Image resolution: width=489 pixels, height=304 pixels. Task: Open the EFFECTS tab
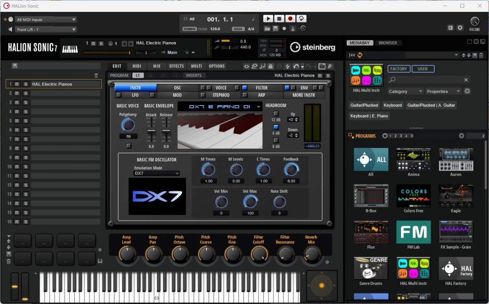(x=177, y=66)
